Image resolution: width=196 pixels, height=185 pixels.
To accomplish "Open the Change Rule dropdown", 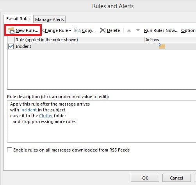I will [57, 30].
